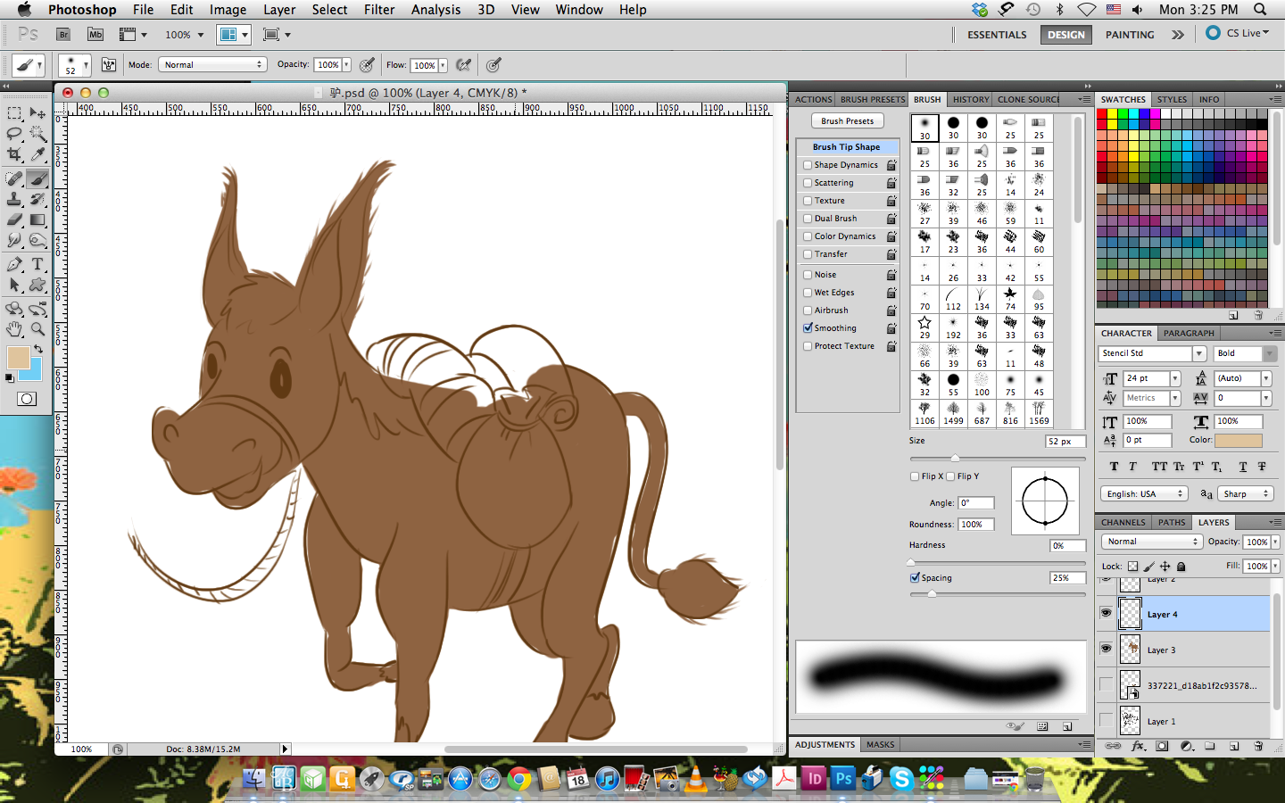Screen dimensions: 1285x803
Task: Enable the Wet Edges checkbox
Action: click(x=808, y=293)
